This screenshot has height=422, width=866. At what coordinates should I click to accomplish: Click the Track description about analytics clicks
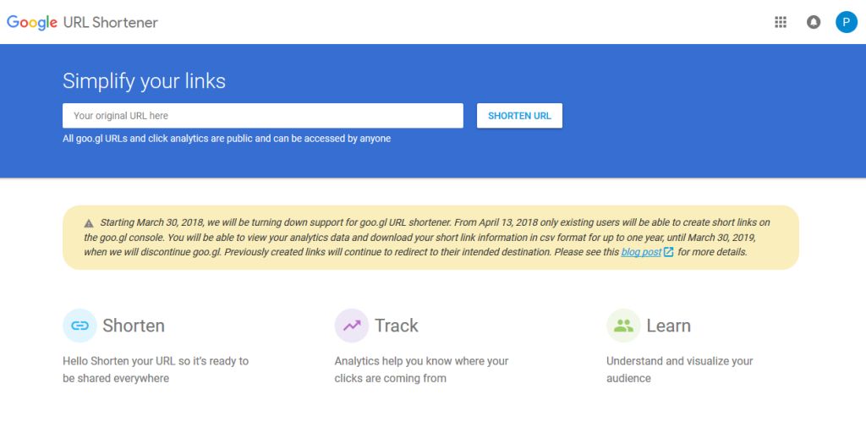[x=421, y=370]
